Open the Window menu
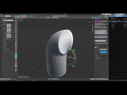The image size is (127, 95). pos(11,14)
